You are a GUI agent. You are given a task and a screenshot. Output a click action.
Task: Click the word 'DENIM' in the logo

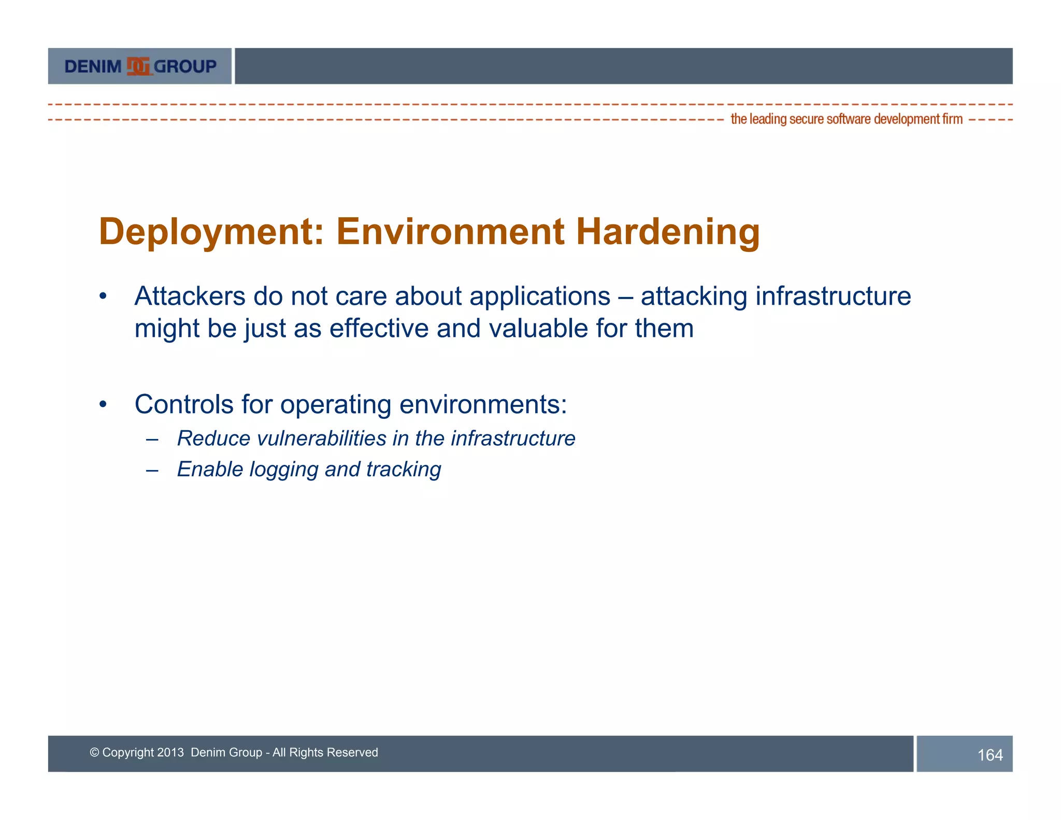click(93, 66)
